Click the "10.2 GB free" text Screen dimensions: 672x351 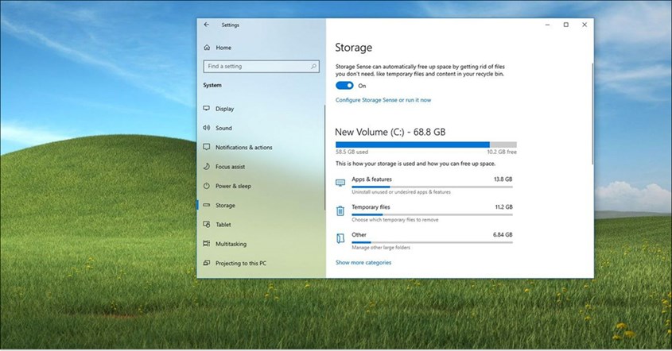pos(502,152)
